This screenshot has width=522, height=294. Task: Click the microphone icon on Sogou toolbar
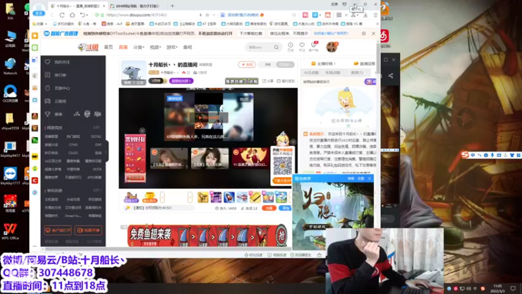coord(493,155)
